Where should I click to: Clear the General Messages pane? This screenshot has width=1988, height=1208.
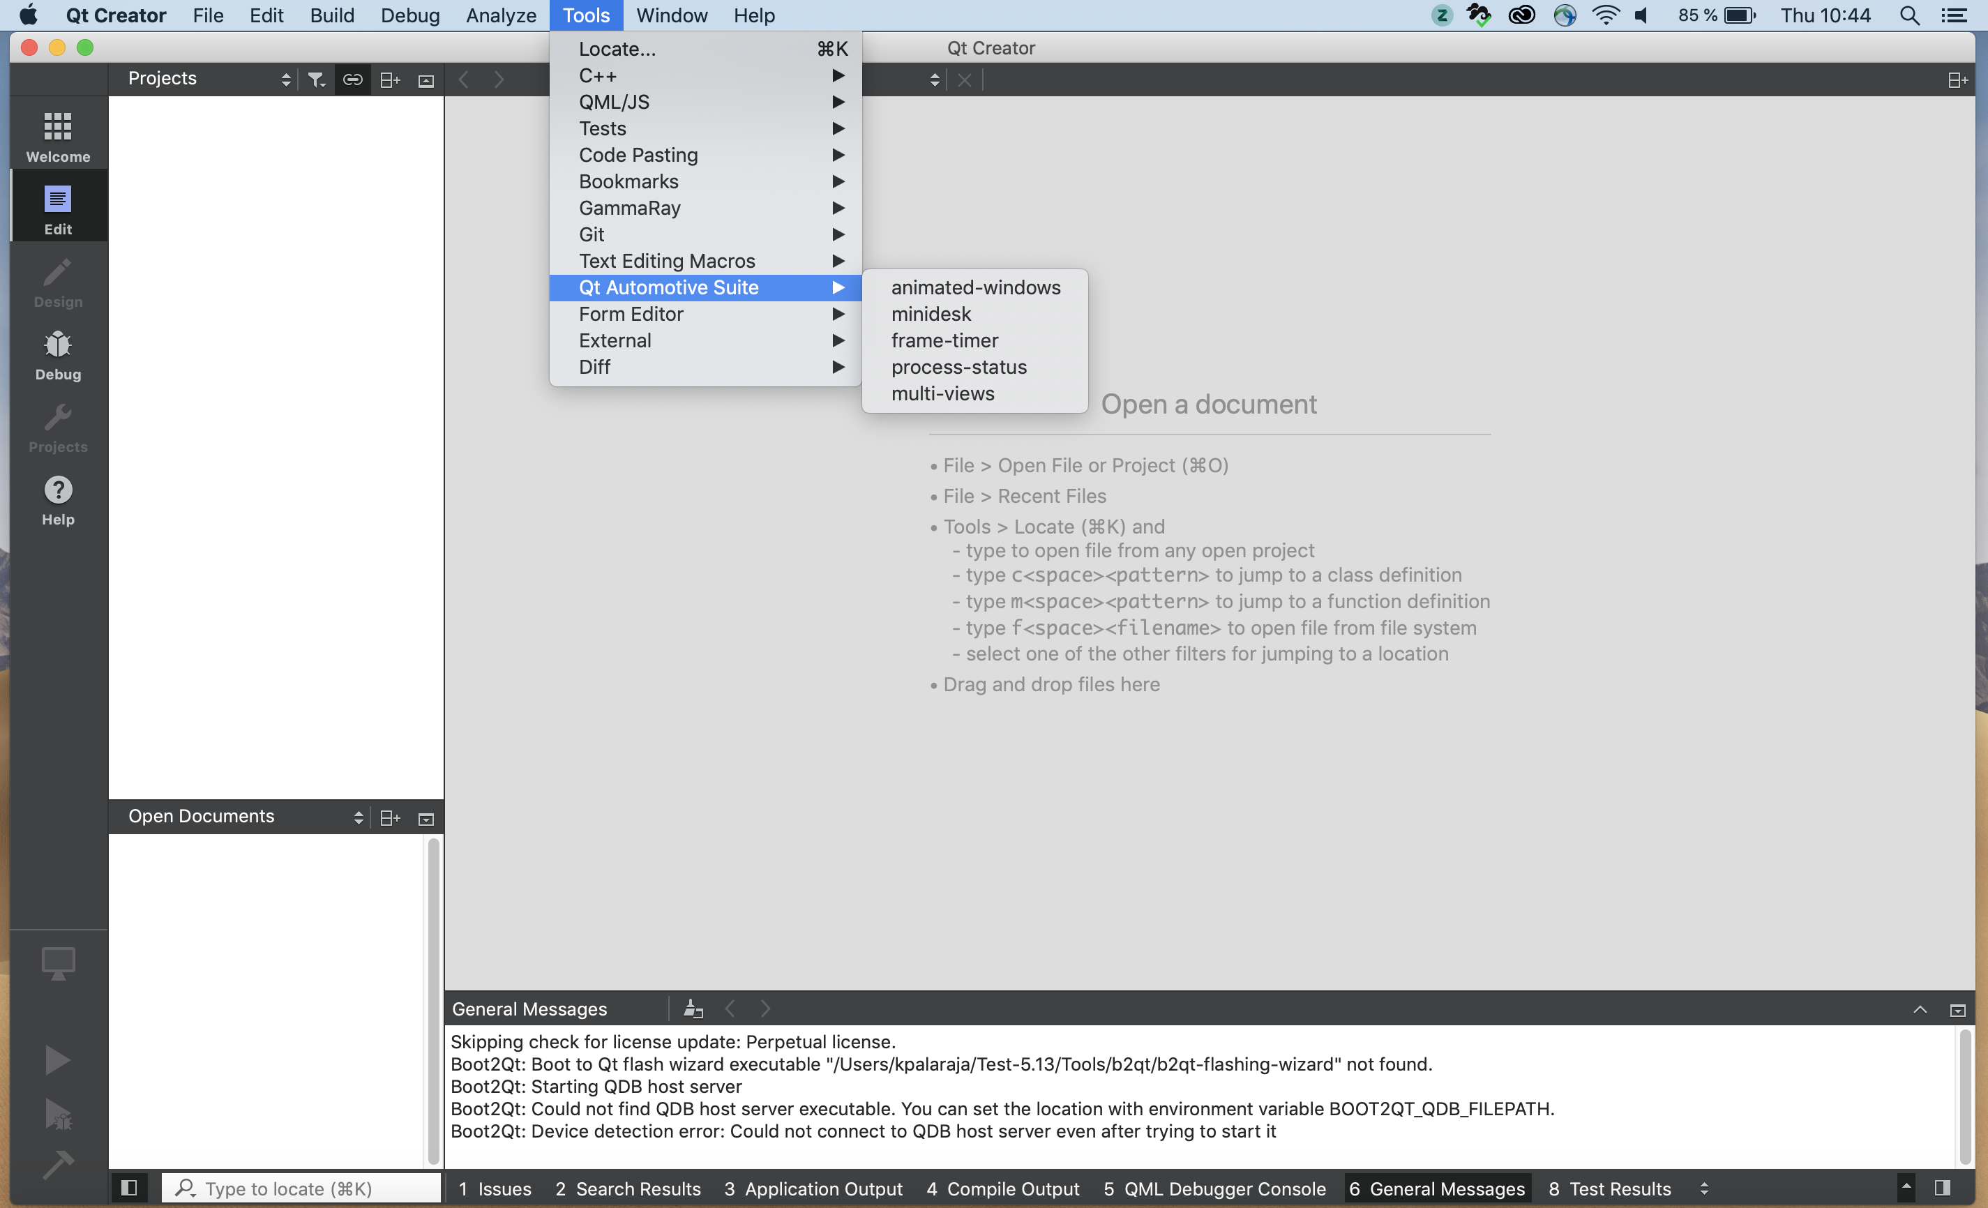point(693,1009)
